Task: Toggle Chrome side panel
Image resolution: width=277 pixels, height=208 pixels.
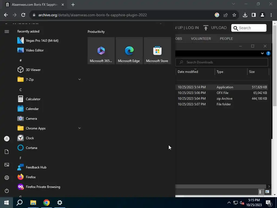Action: 254,15
